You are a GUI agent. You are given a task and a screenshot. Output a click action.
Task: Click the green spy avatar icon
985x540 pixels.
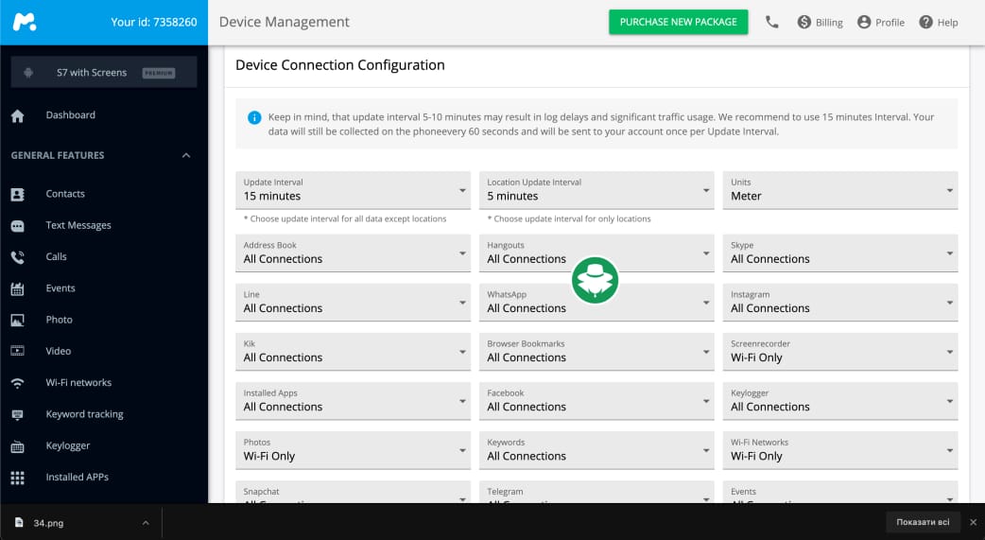[596, 281]
